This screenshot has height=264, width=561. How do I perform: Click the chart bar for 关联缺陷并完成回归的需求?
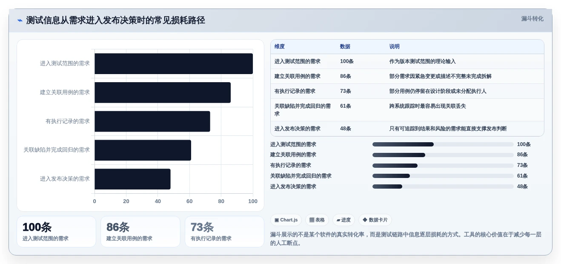(x=143, y=150)
